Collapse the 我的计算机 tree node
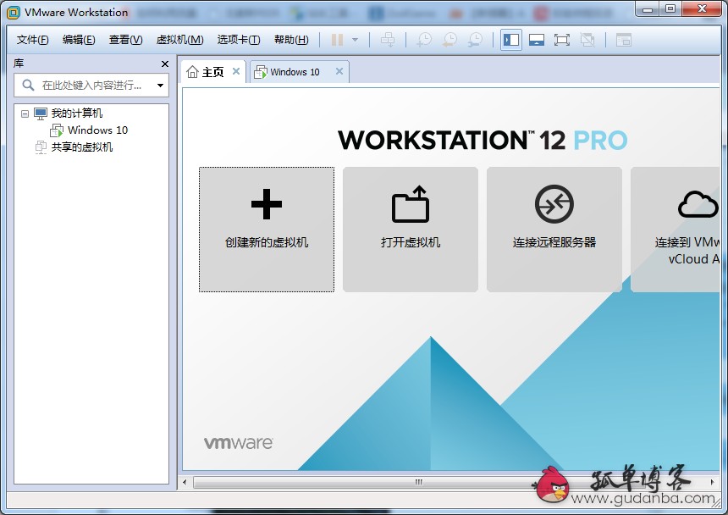This screenshot has height=515, width=728. [25, 114]
